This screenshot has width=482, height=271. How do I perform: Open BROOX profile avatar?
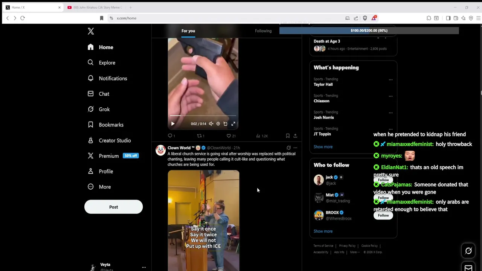pyautogui.click(x=319, y=215)
